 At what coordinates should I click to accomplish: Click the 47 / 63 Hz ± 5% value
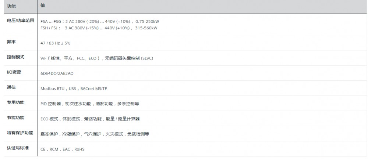(55, 43)
